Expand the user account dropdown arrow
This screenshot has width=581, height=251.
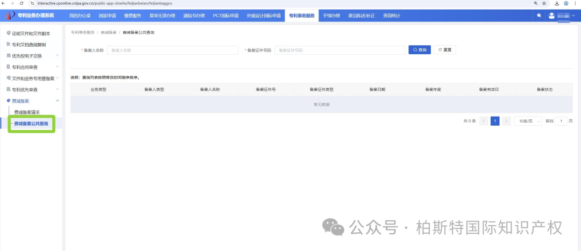tap(573, 16)
